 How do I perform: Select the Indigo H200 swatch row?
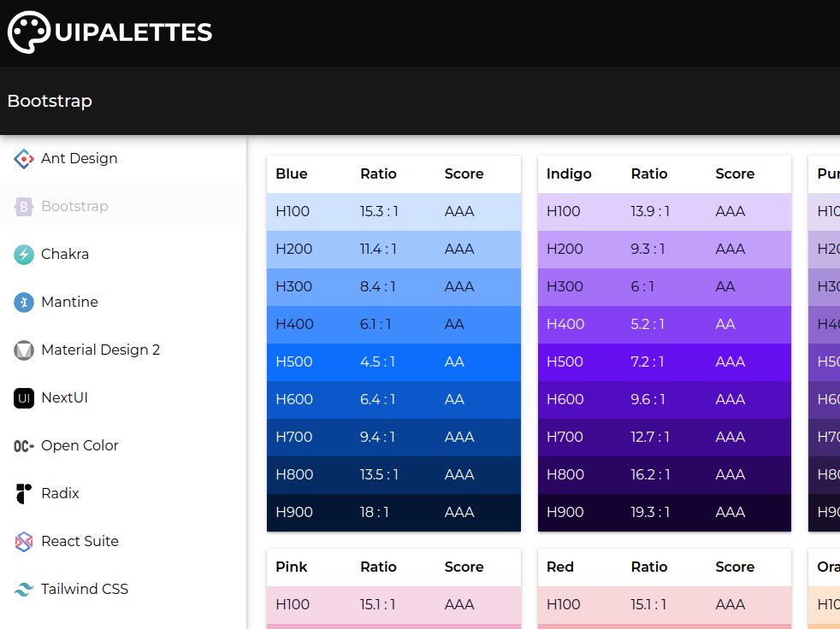click(x=665, y=250)
